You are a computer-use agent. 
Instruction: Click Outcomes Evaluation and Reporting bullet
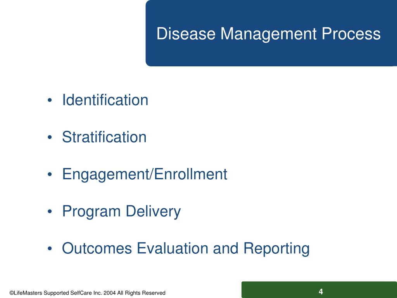pos(186,249)
